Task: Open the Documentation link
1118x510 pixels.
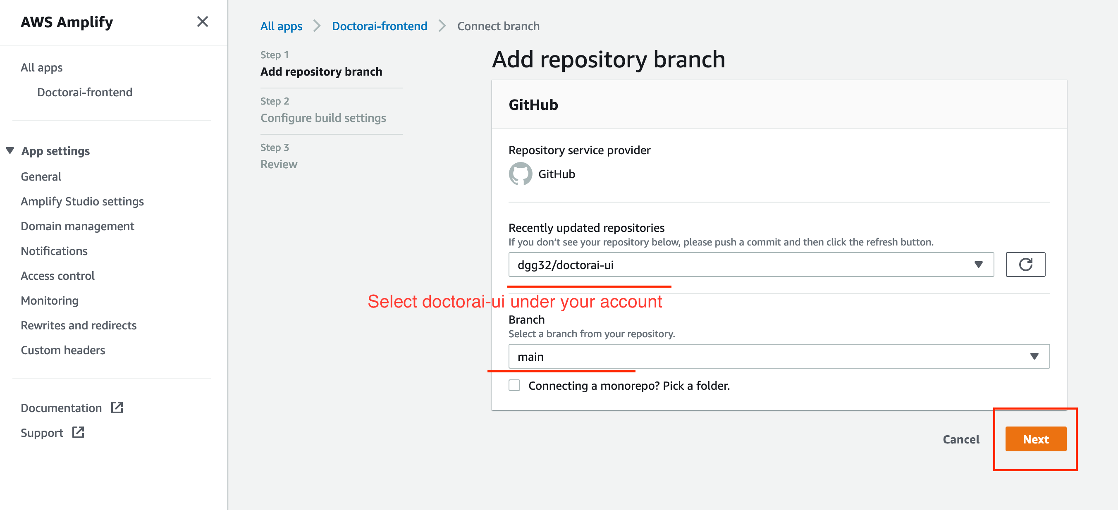Action: coord(61,408)
